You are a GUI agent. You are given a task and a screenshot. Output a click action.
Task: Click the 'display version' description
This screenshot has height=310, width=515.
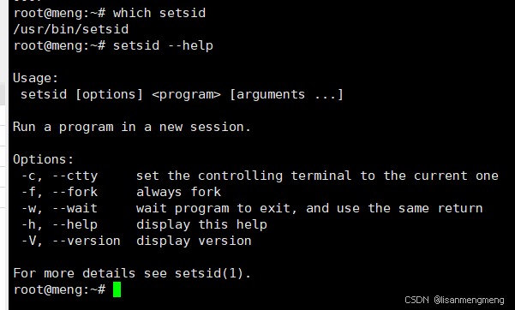[194, 241]
